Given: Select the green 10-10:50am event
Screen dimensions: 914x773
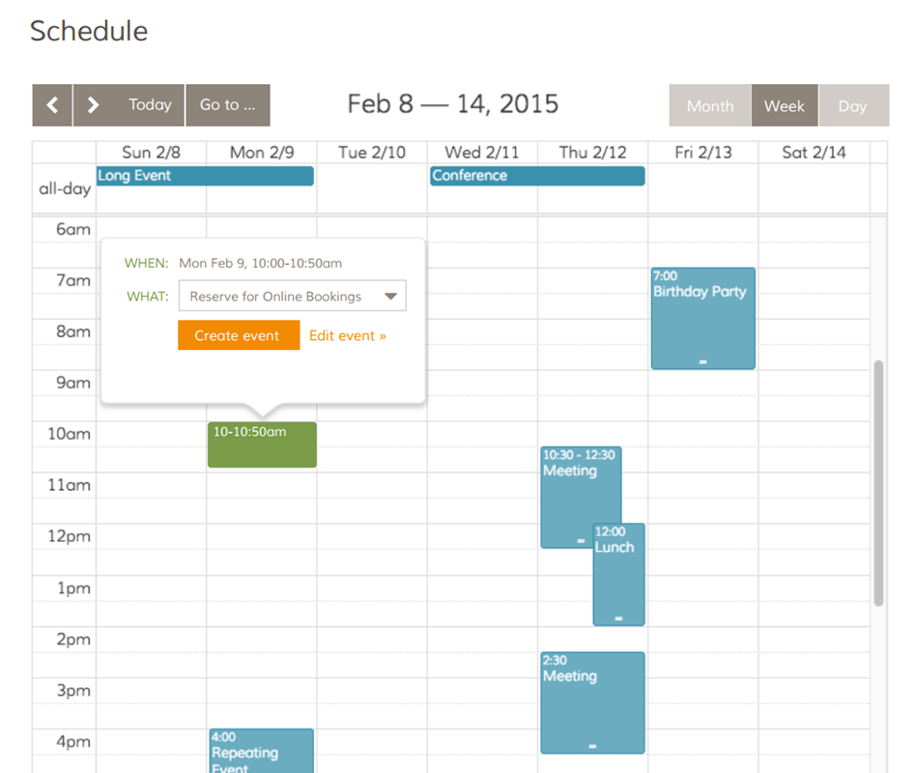Looking at the screenshot, I should pos(262,445).
